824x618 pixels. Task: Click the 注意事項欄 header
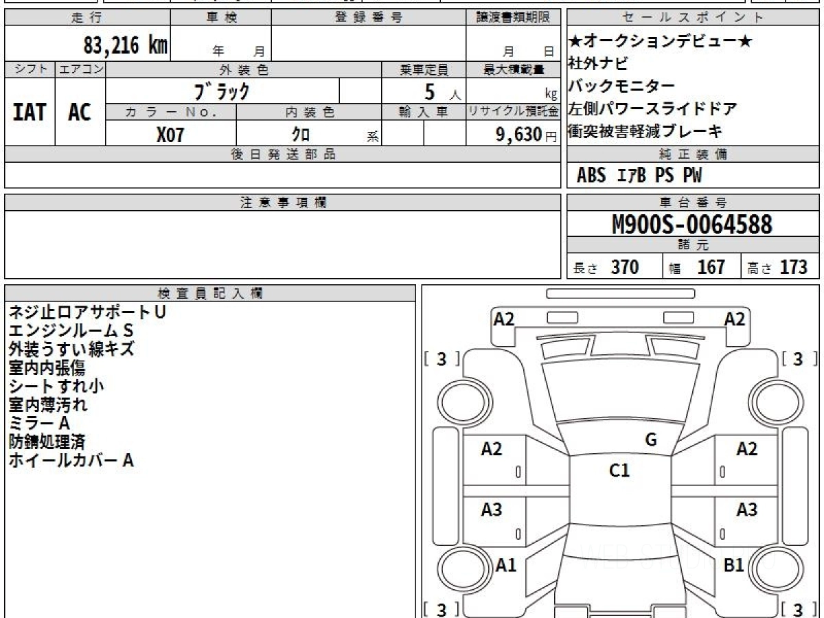[x=283, y=203]
